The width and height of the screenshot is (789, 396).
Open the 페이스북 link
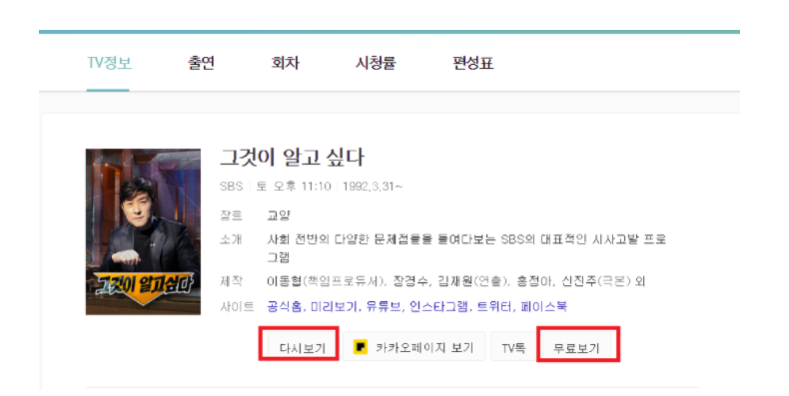[x=543, y=306]
